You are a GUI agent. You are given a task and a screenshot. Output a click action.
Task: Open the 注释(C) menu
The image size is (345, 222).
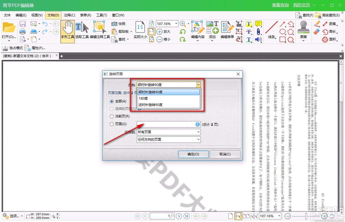point(69,15)
